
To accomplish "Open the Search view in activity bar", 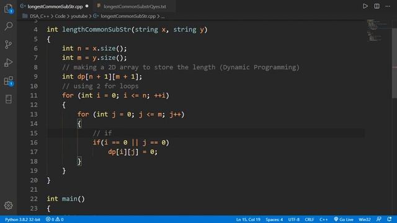I will [8, 26].
